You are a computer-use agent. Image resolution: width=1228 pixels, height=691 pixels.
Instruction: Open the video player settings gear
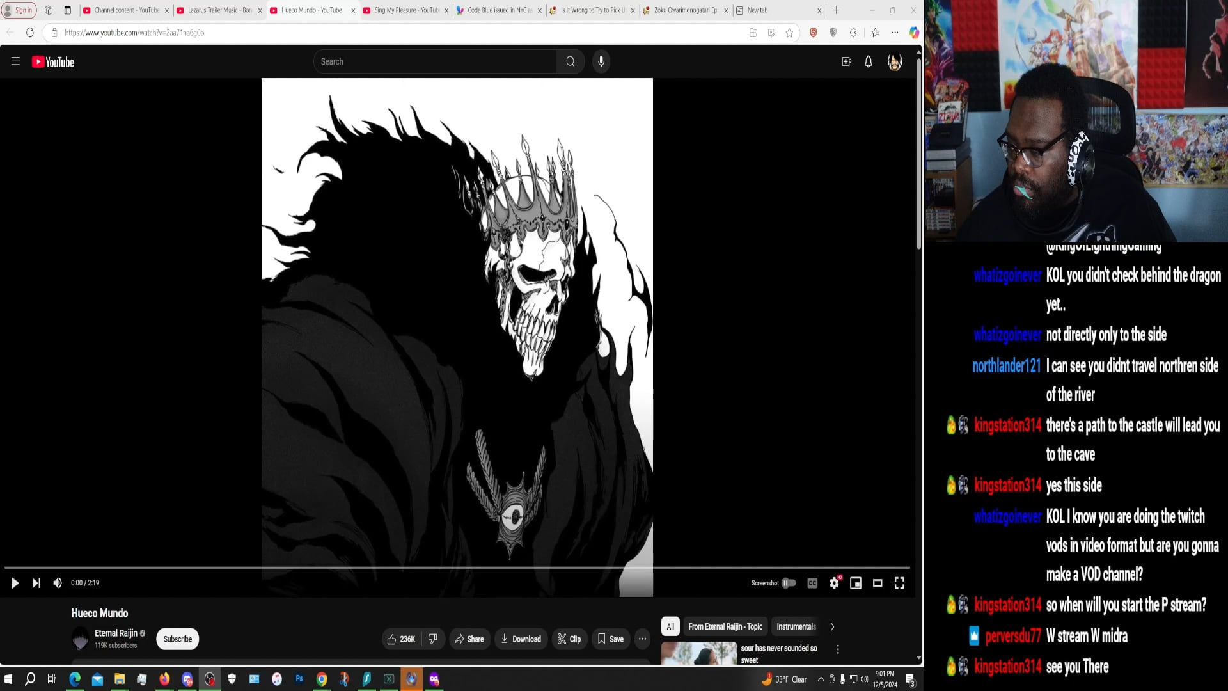834,583
